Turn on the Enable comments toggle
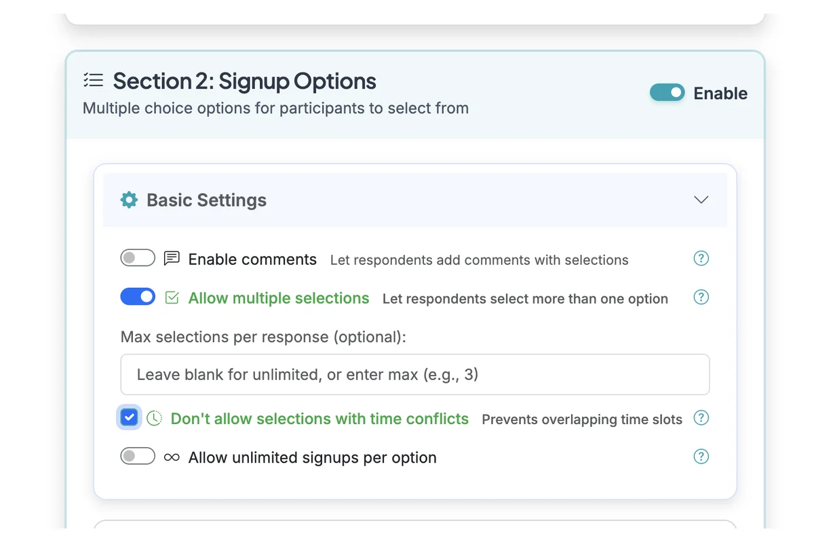The width and height of the screenshot is (814, 542). pos(138,257)
